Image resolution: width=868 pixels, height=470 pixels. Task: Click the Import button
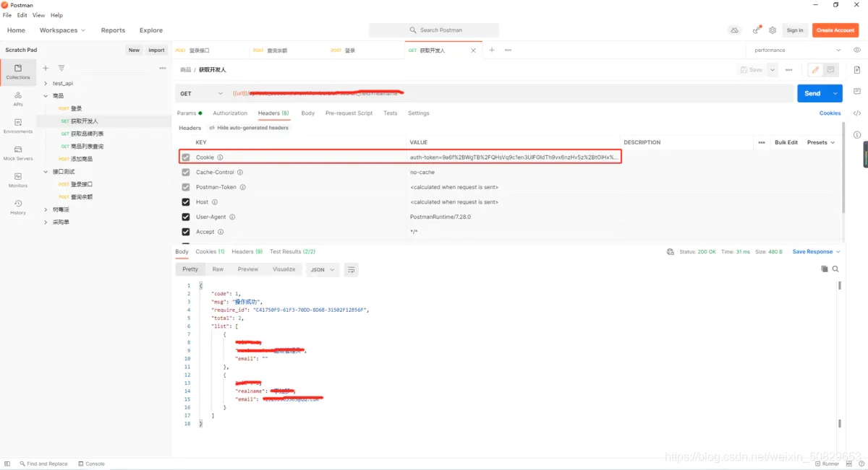coord(156,50)
